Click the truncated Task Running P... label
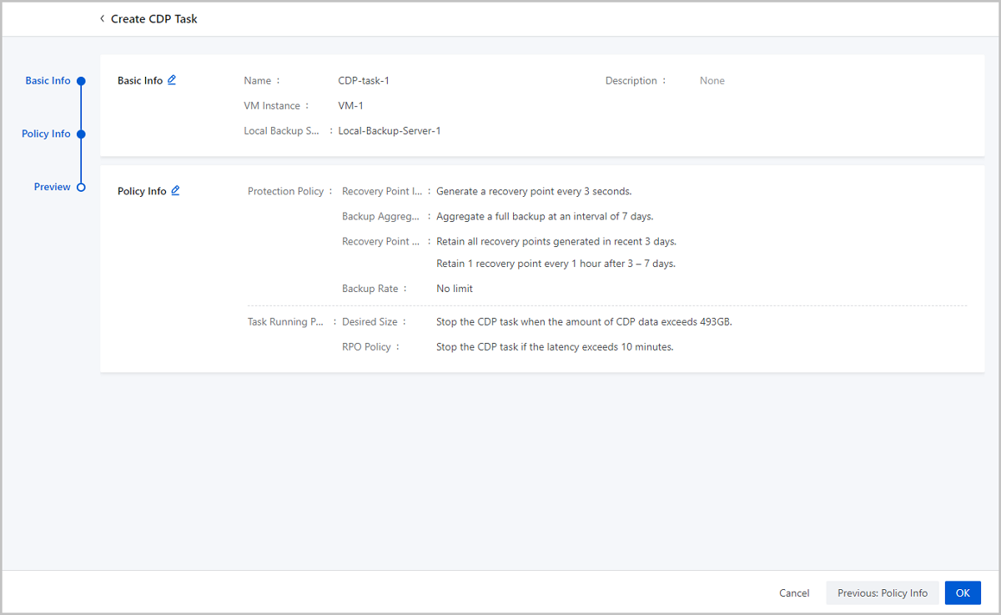Screen dimensions: 1001x615 point(284,321)
